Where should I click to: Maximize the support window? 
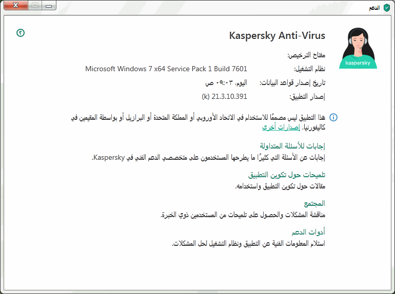coord(35,5)
